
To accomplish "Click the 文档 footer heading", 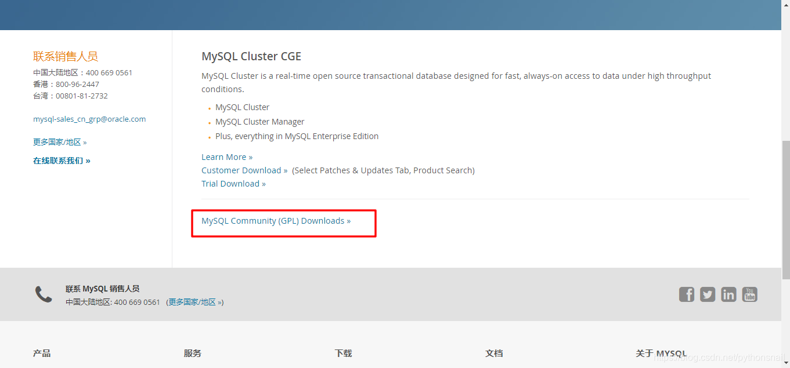I will click(494, 353).
